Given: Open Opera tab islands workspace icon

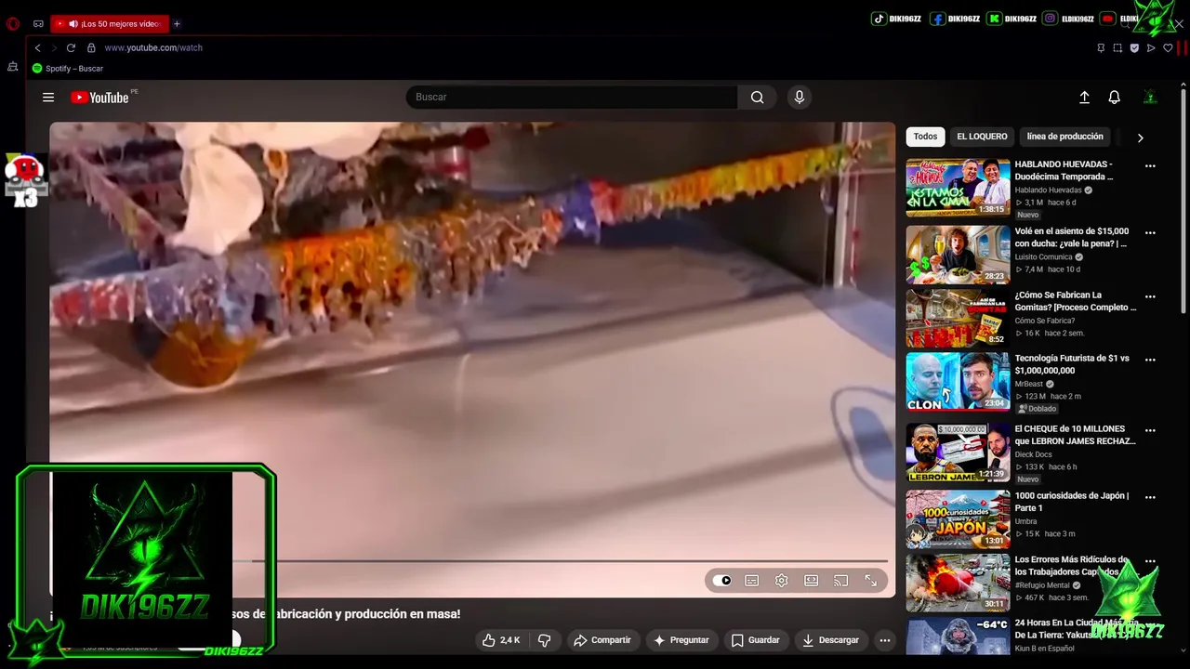Looking at the screenshot, I should click(38, 24).
